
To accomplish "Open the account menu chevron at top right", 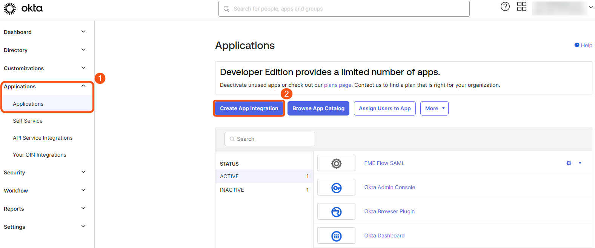I will pyautogui.click(x=591, y=7).
